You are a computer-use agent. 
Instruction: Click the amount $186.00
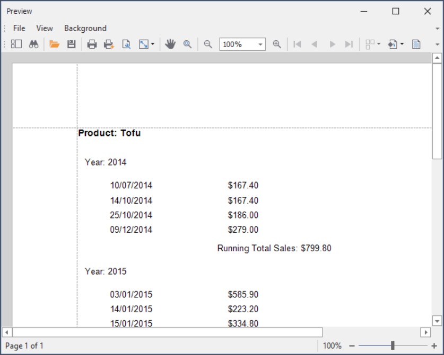243,215
